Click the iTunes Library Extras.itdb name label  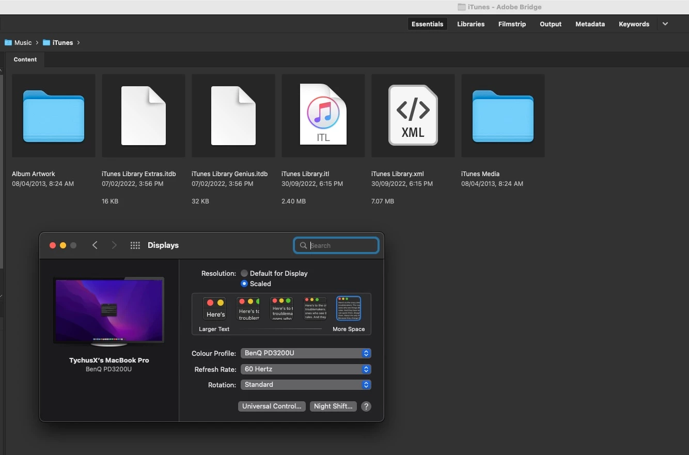pos(139,174)
